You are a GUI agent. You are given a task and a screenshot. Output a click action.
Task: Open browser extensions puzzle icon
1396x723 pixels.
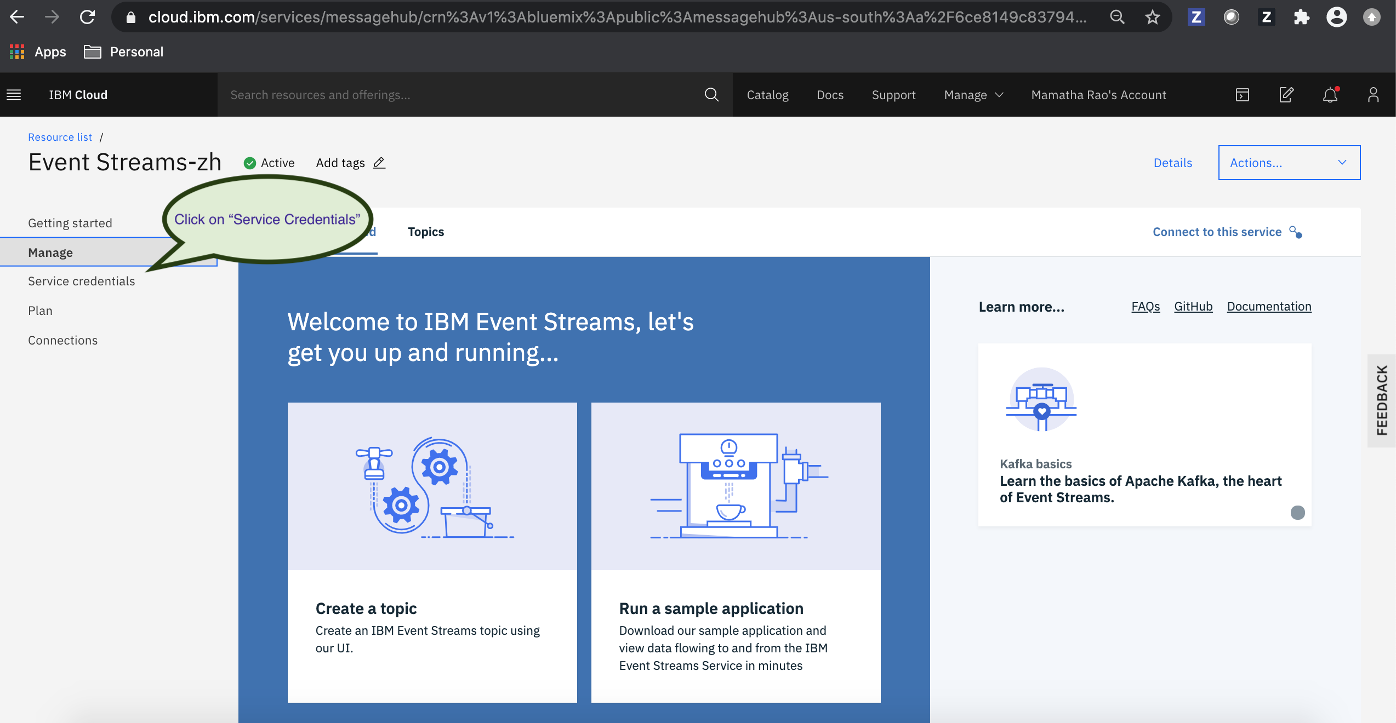coord(1301,18)
